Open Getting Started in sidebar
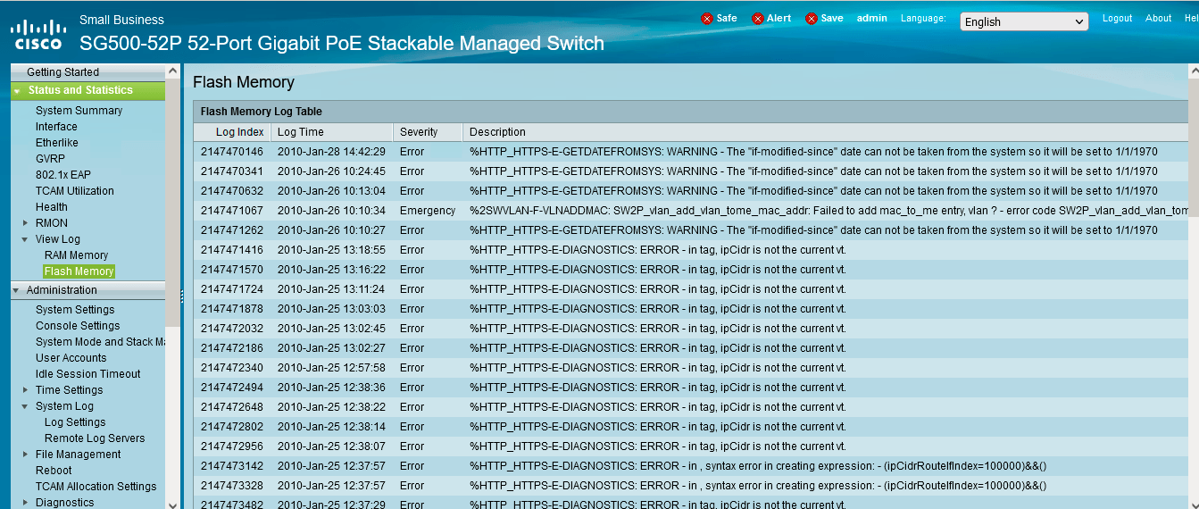The image size is (1199, 509). point(62,72)
